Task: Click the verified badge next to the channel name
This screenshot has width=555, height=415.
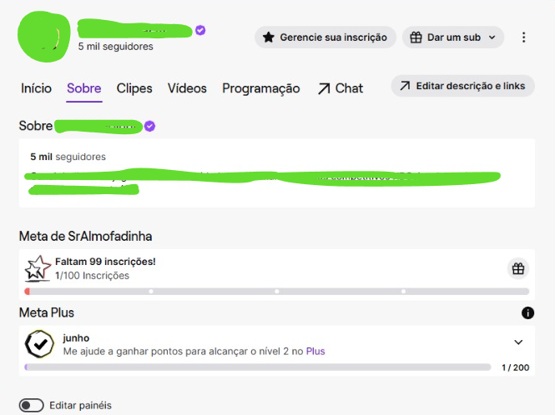Action: (x=200, y=30)
